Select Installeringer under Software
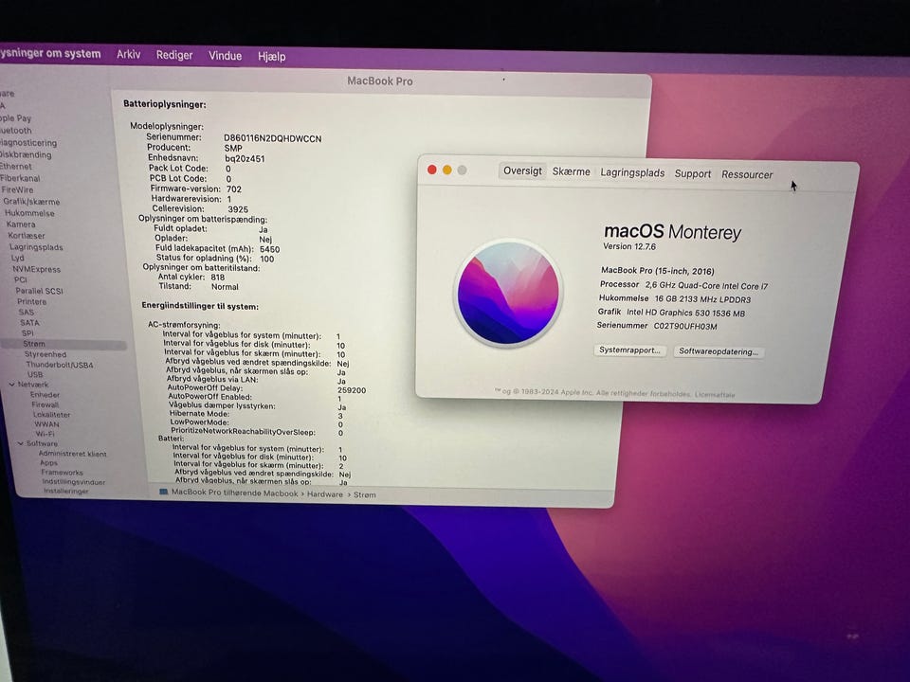 (66, 491)
